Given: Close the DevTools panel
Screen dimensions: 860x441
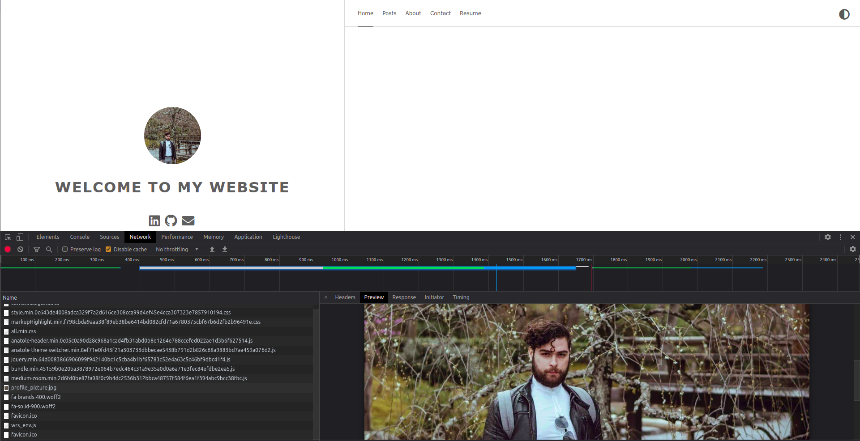Looking at the screenshot, I should pos(853,237).
